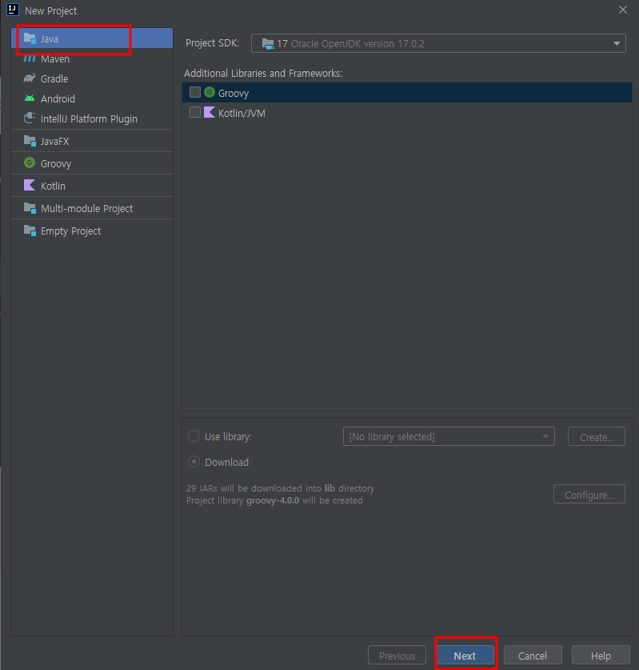Enable the Kotlin/JVM checkbox

[195, 112]
